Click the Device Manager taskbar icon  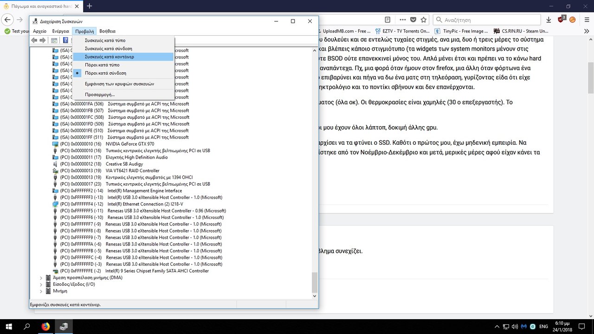tap(64, 327)
